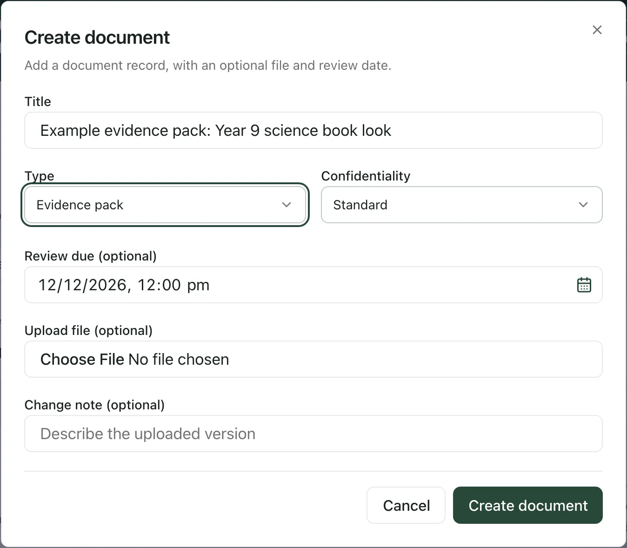
Task: Click the Cancel button
Action: click(406, 505)
